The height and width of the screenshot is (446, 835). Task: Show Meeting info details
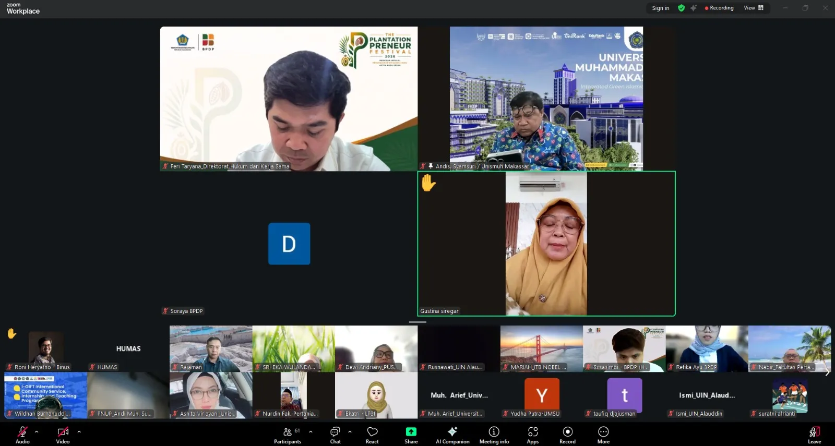(x=494, y=435)
